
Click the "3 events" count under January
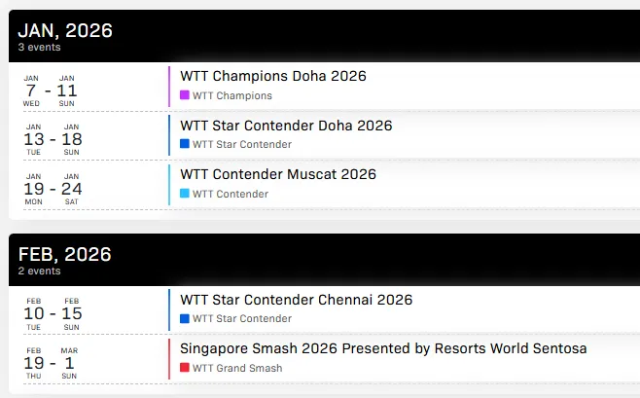(x=39, y=47)
